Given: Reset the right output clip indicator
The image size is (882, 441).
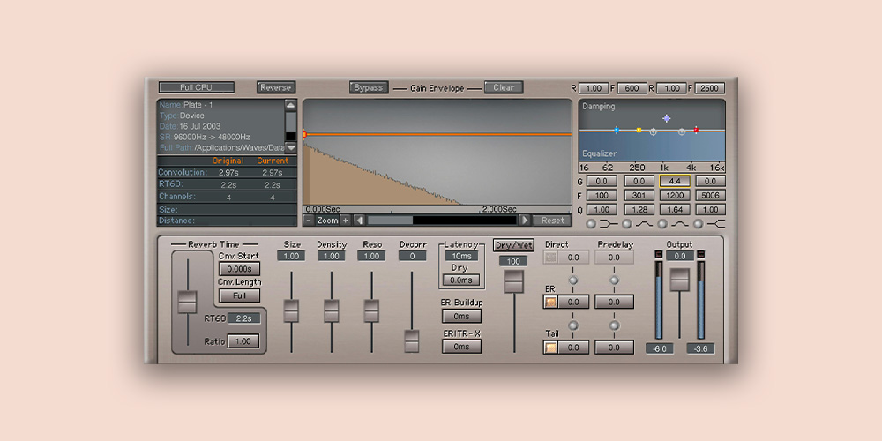Looking at the screenshot, I should [701, 255].
